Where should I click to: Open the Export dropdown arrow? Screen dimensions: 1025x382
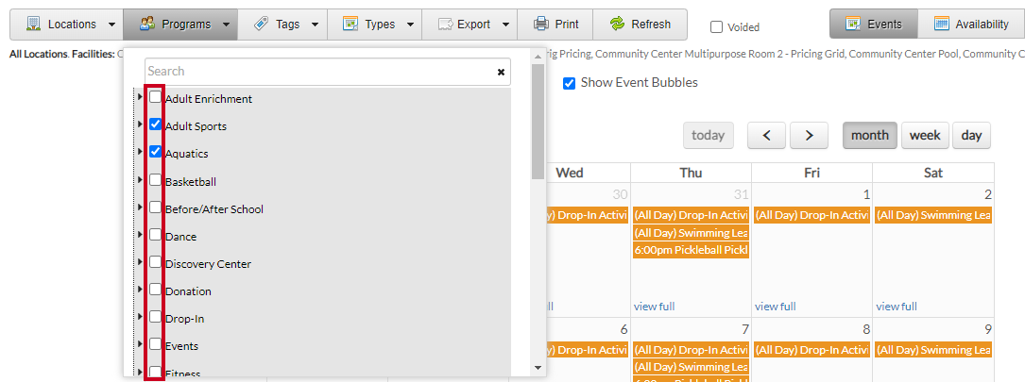(506, 25)
